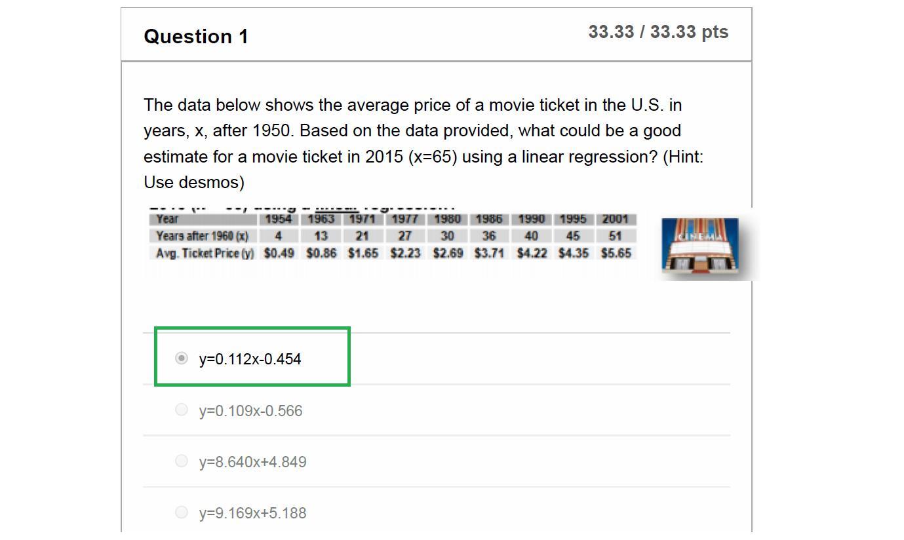Click the $0.49 ticket price cell

279,253
